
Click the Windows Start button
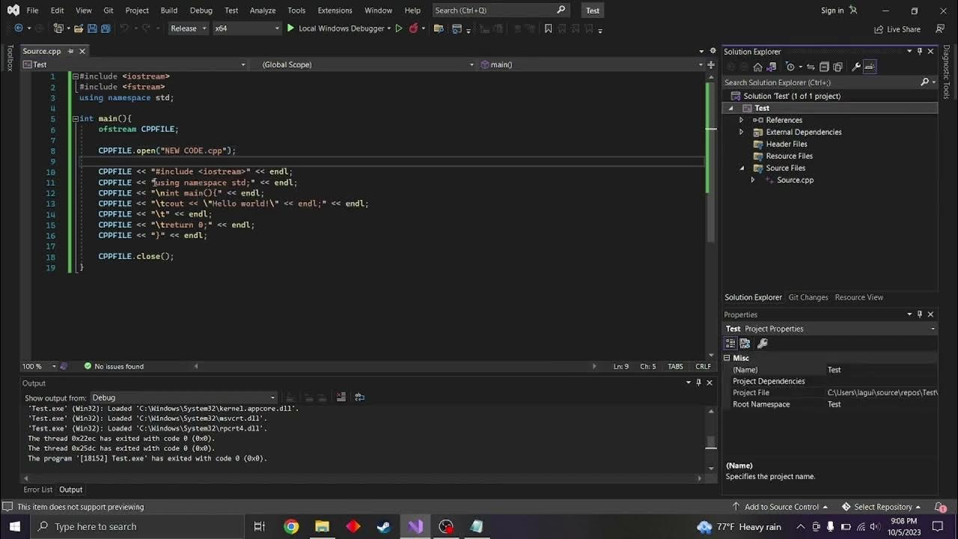click(14, 526)
